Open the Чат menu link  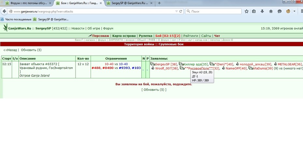pos(217,36)
